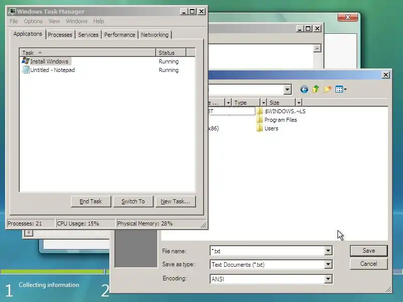Expand the Save in location dropdown arrow
The height and width of the screenshot is (302, 403).
click(287, 90)
